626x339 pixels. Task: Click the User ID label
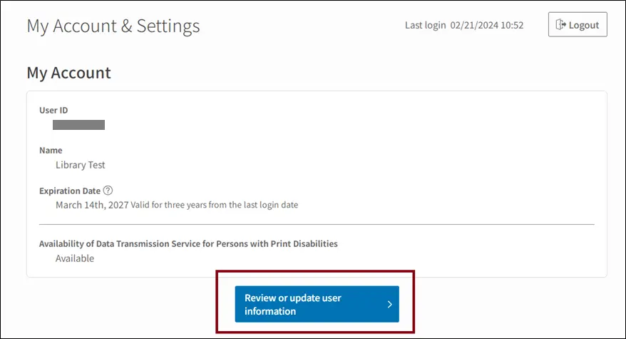tap(53, 111)
